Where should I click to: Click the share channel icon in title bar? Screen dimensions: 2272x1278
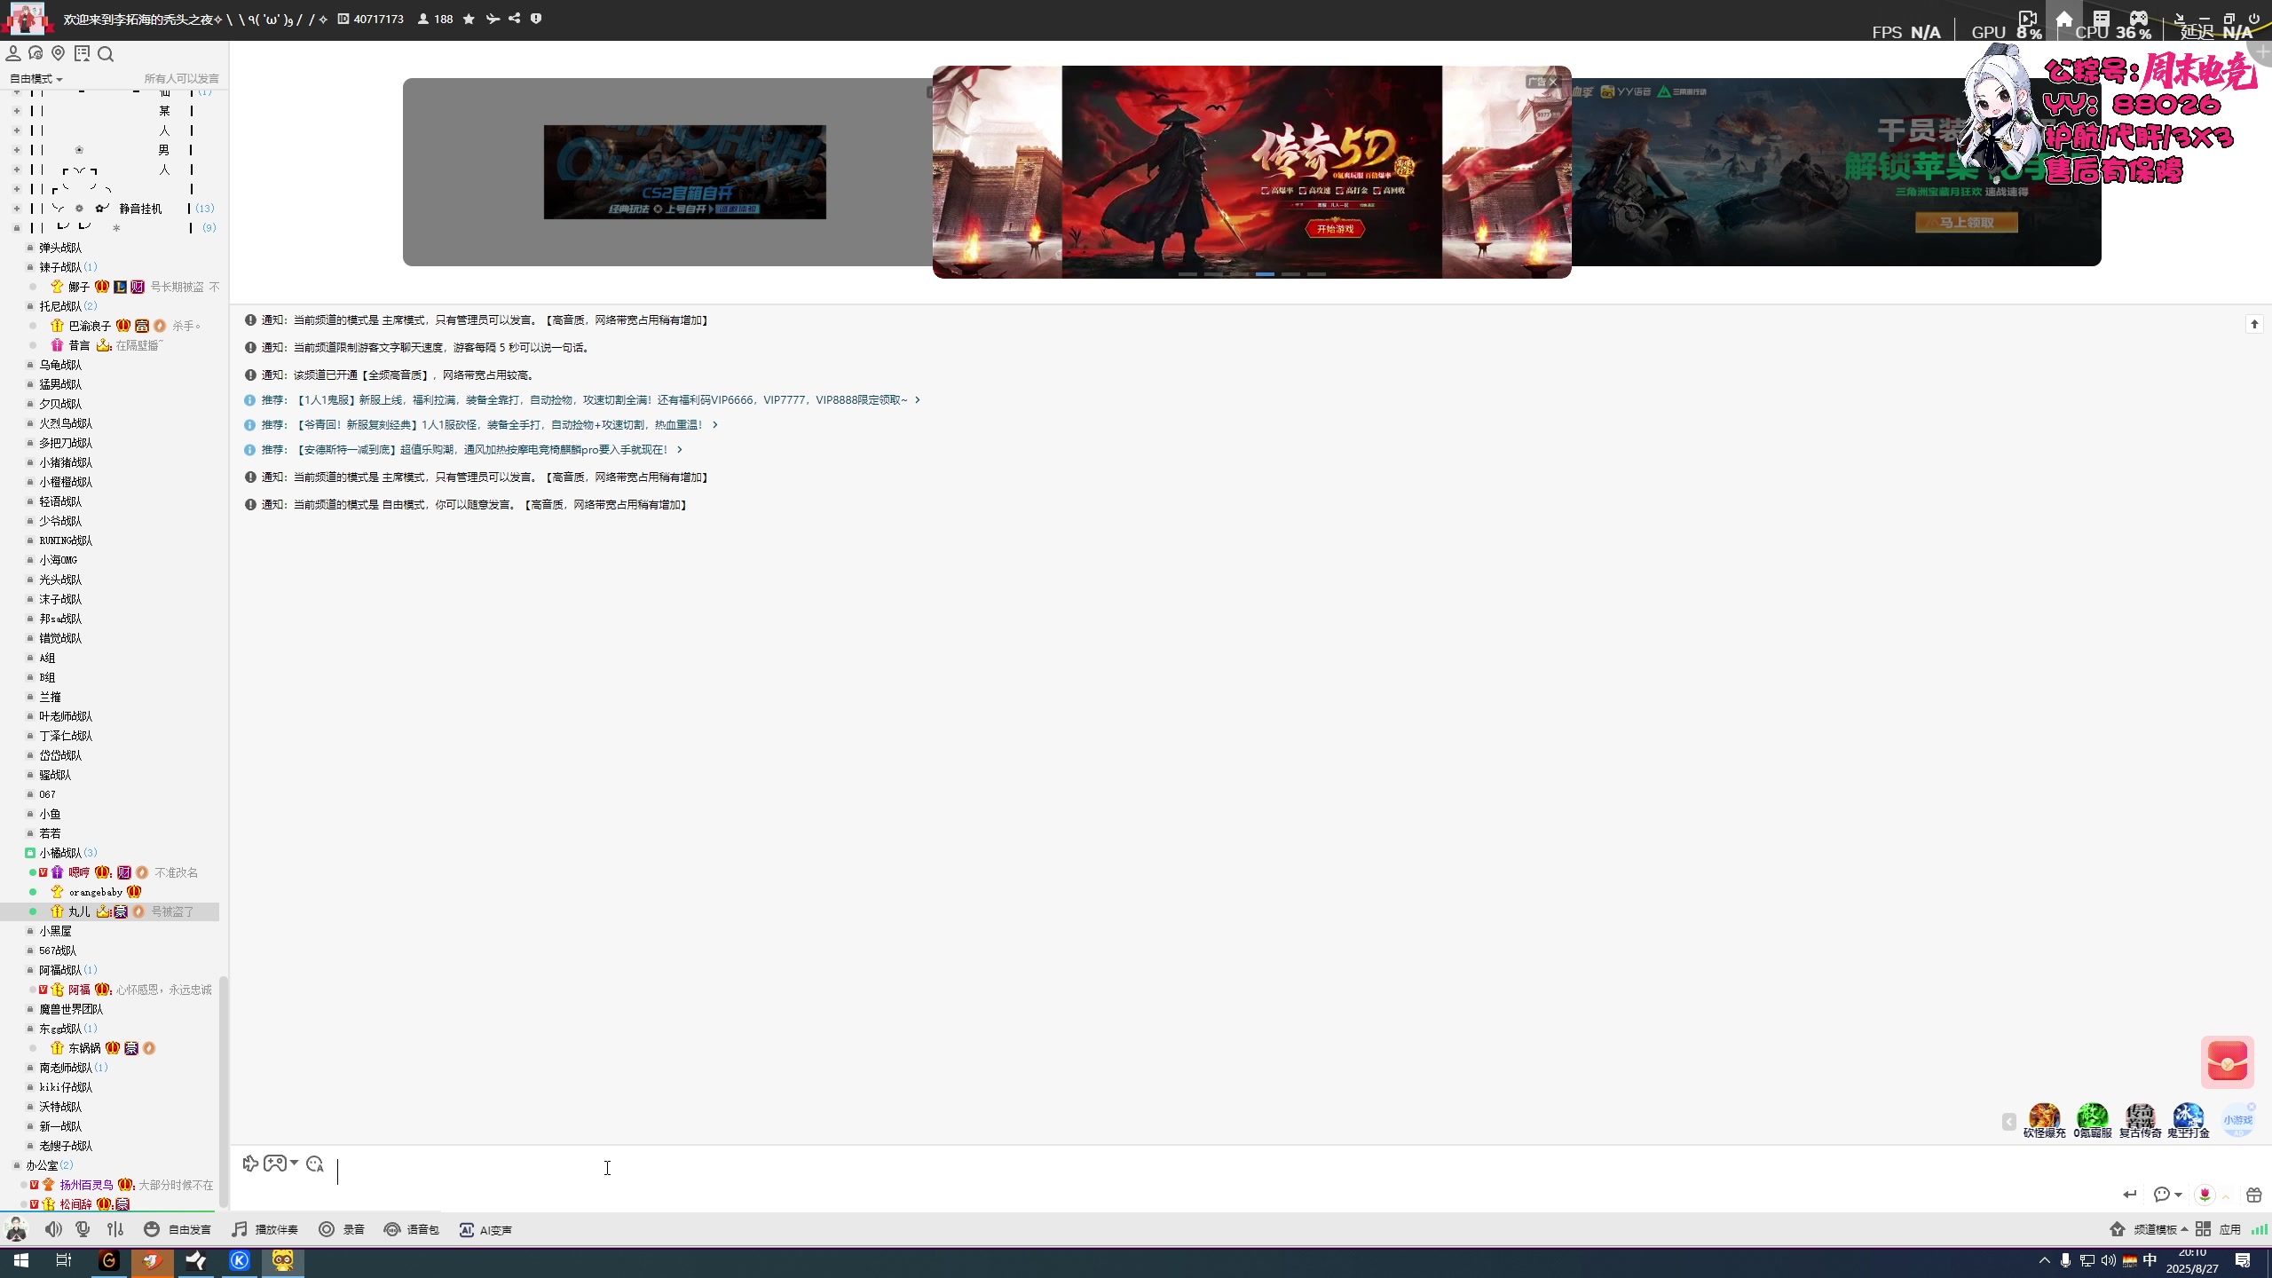515,19
